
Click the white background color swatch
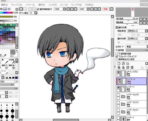[x=16, y=55]
